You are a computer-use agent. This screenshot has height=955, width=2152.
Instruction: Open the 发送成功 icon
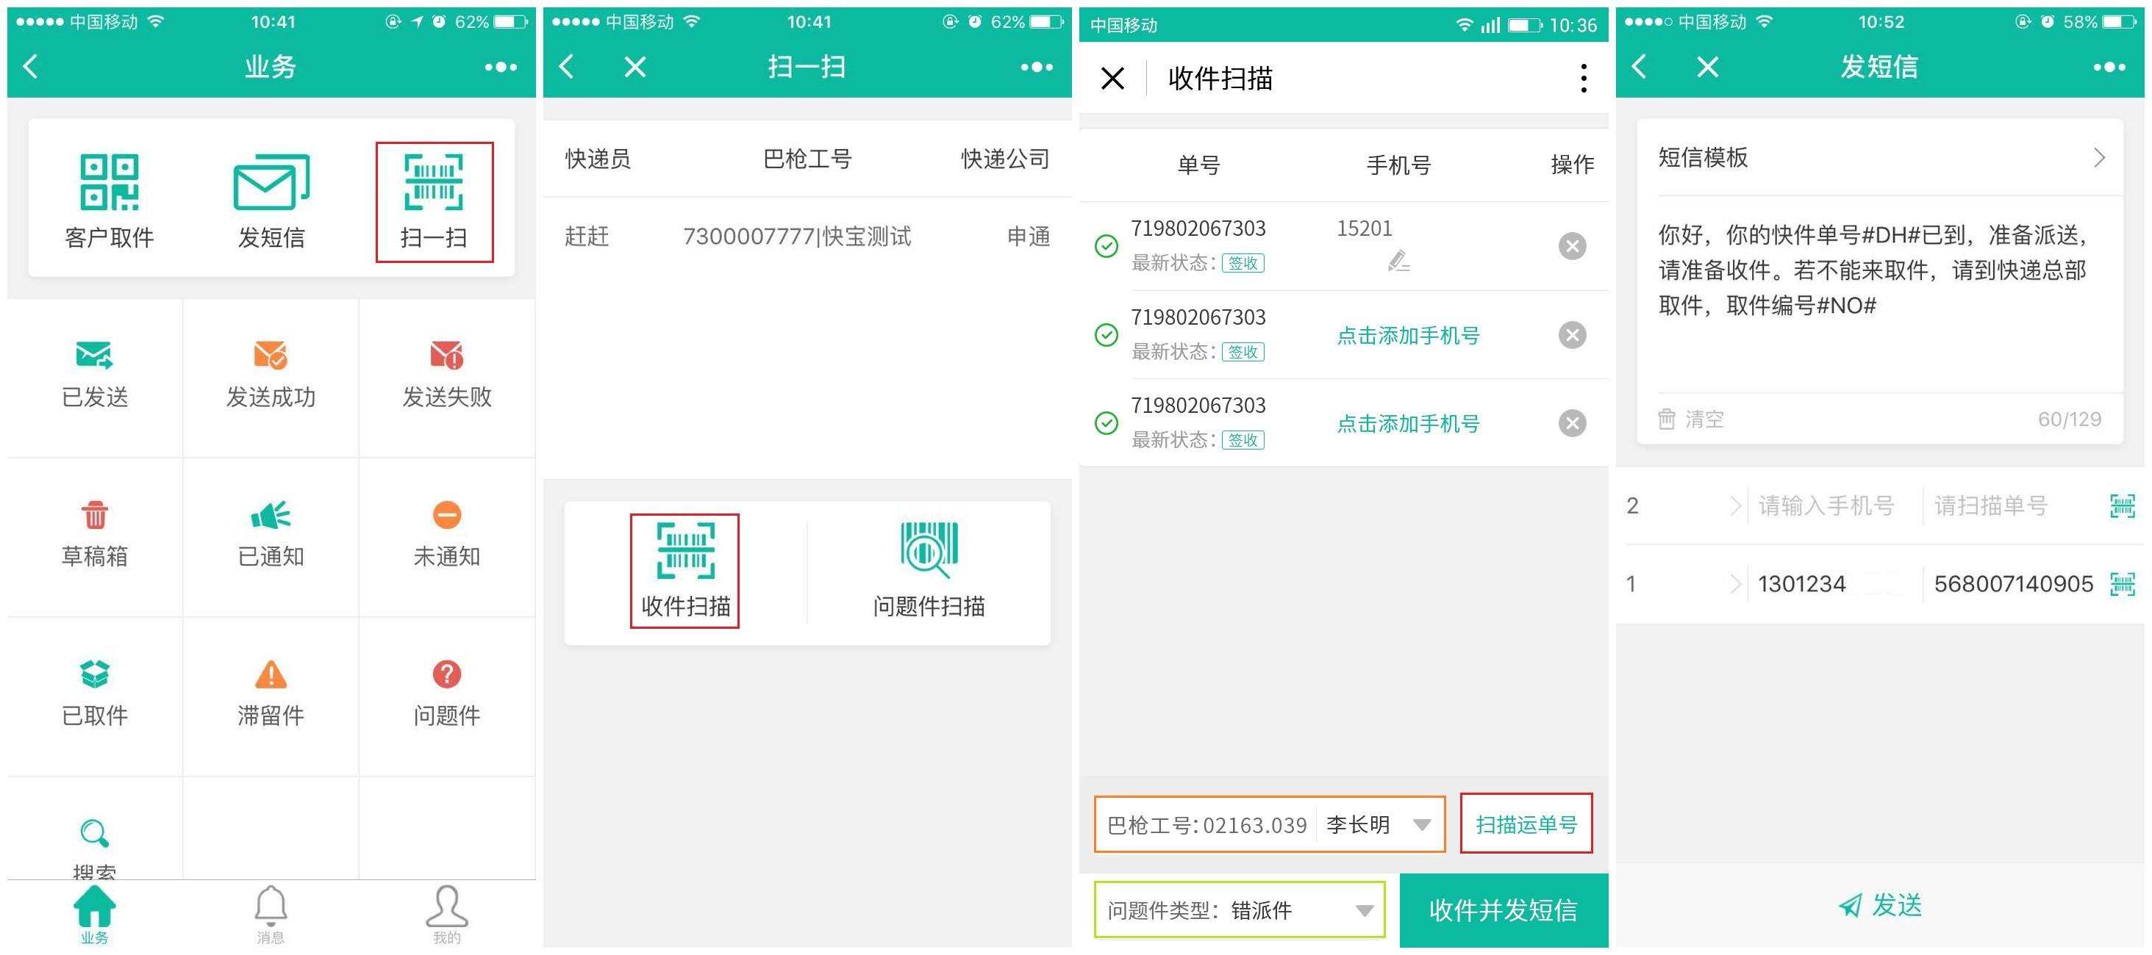(271, 355)
